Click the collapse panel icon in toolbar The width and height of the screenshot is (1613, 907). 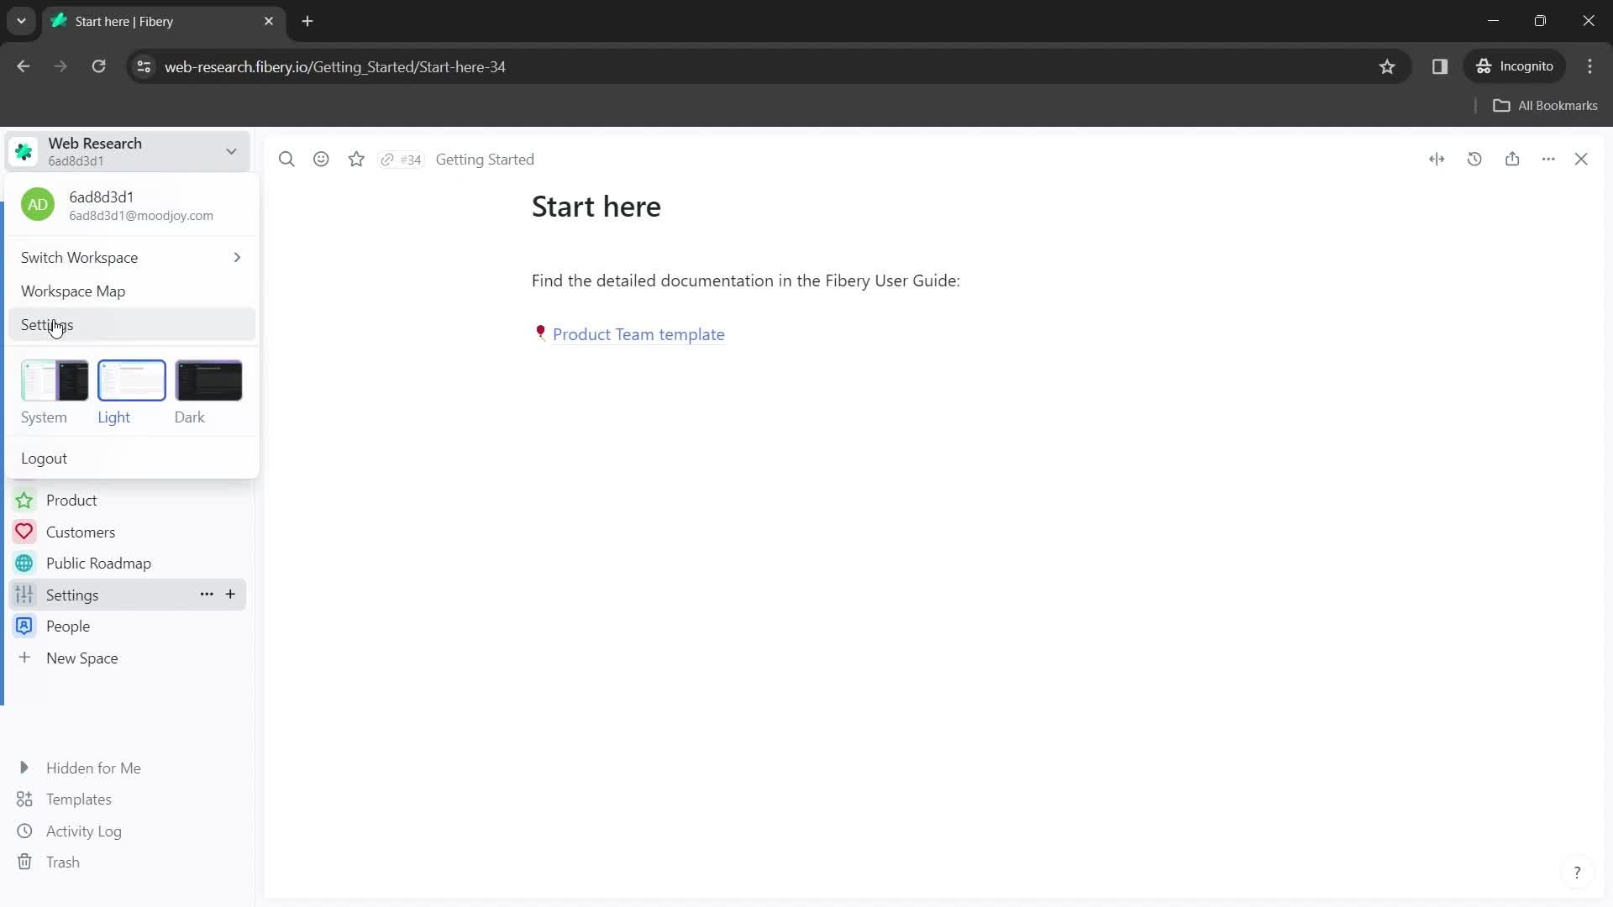click(1437, 159)
